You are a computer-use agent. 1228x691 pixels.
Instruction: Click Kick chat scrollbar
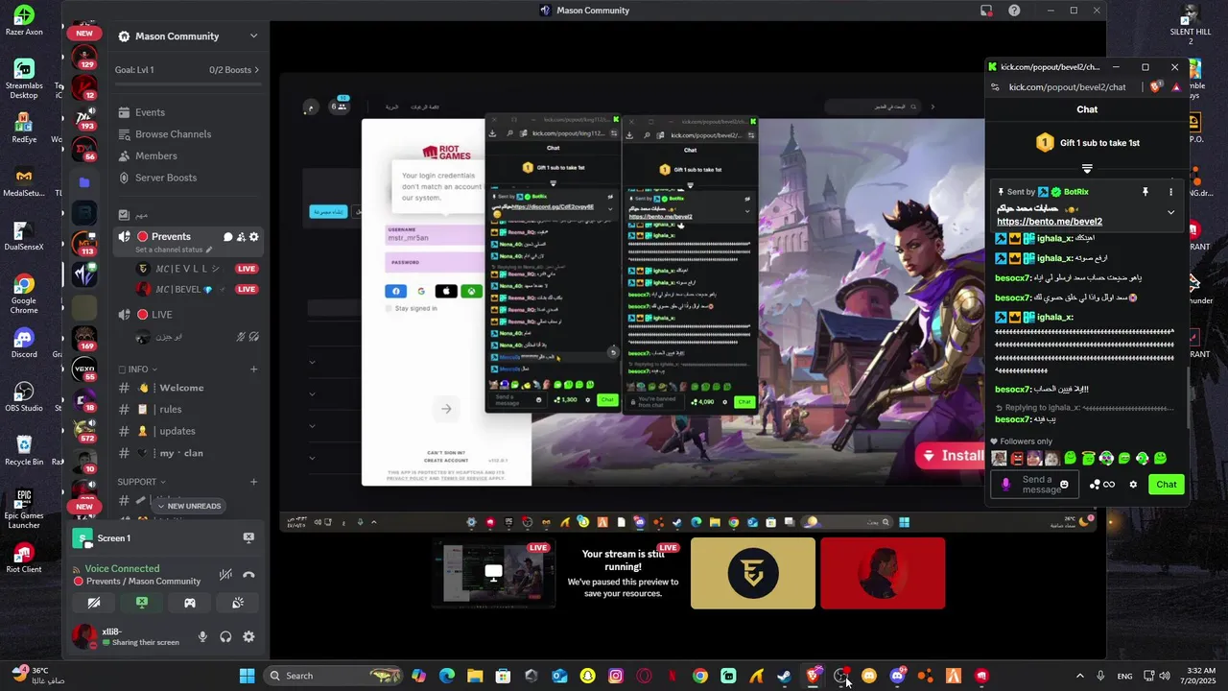click(1188, 398)
